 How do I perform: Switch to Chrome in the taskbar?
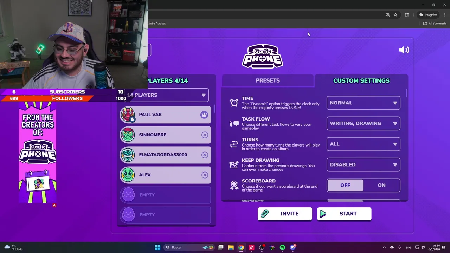[241, 247]
